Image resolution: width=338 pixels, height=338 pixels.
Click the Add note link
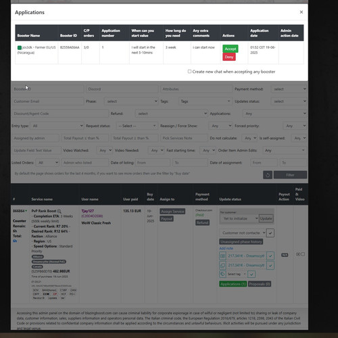point(226,248)
